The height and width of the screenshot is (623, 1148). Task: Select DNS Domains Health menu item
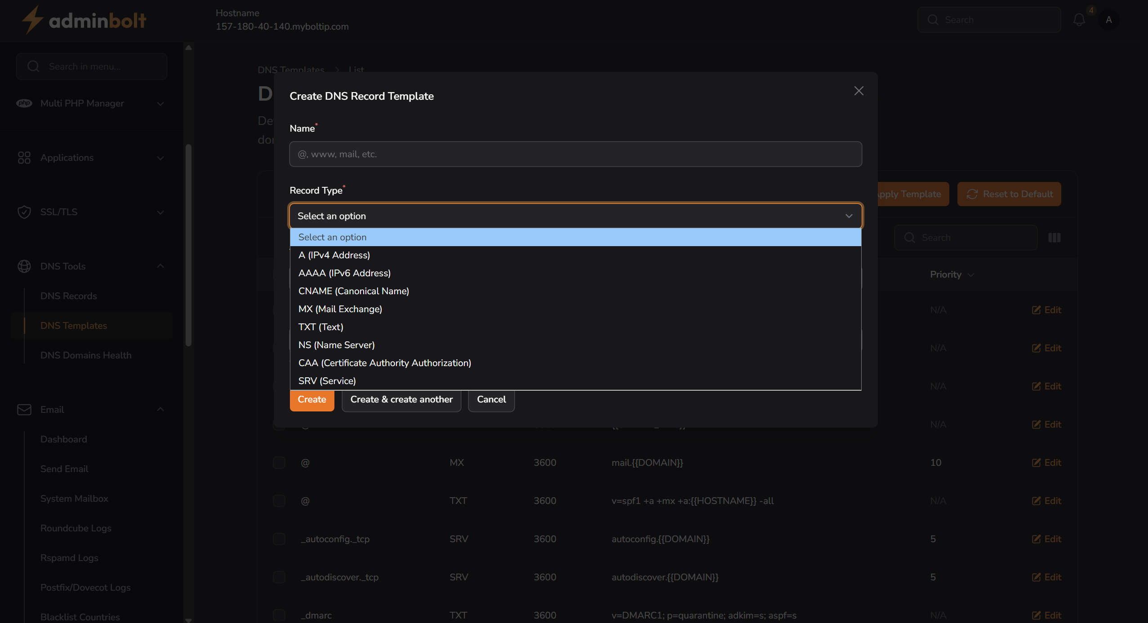click(85, 355)
